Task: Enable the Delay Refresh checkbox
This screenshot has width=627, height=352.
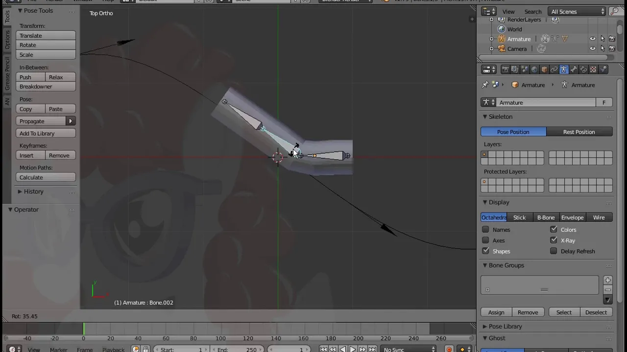Action: (x=554, y=251)
